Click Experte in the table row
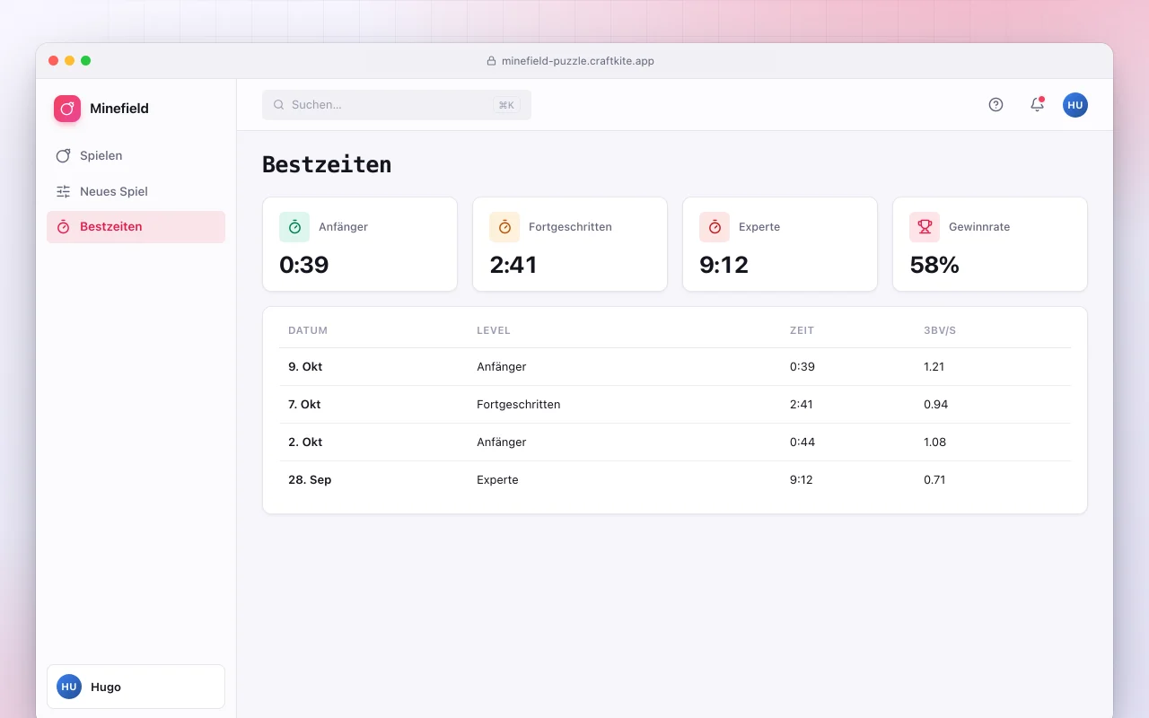This screenshot has width=1149, height=718. (497, 480)
